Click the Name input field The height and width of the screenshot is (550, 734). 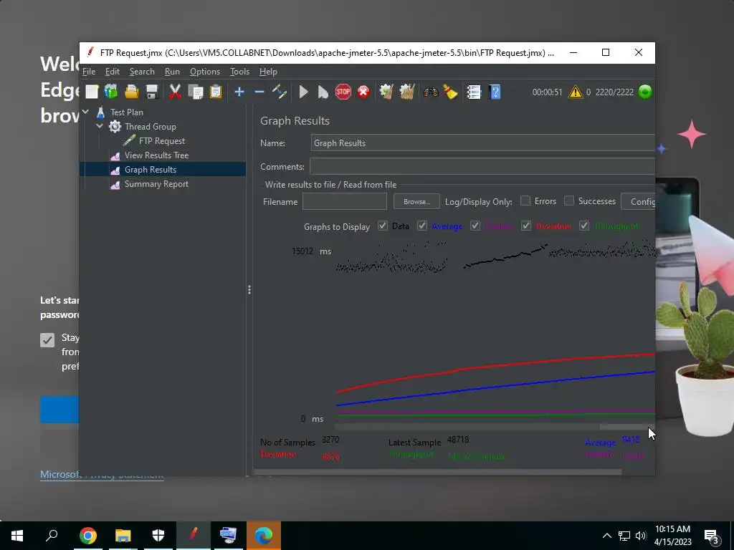(x=482, y=143)
